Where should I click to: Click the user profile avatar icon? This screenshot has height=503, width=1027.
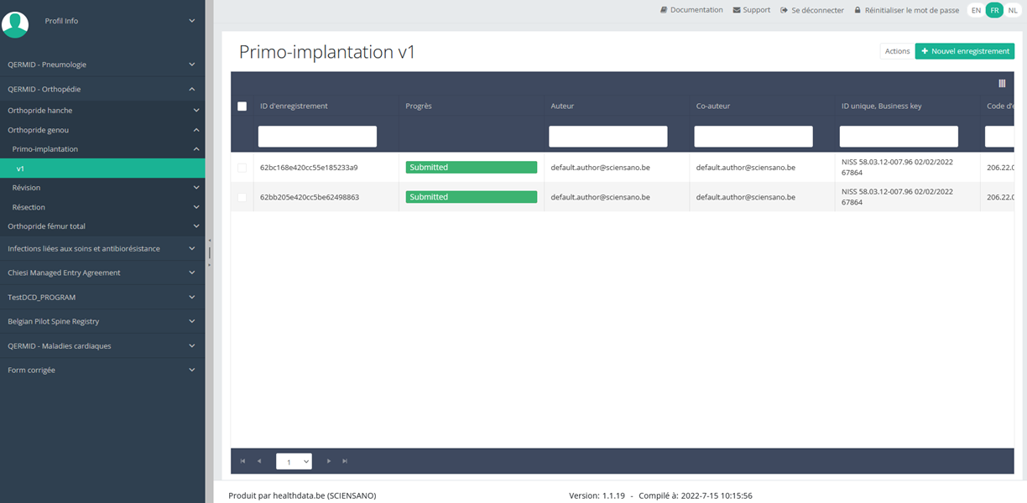pyautogui.click(x=15, y=24)
